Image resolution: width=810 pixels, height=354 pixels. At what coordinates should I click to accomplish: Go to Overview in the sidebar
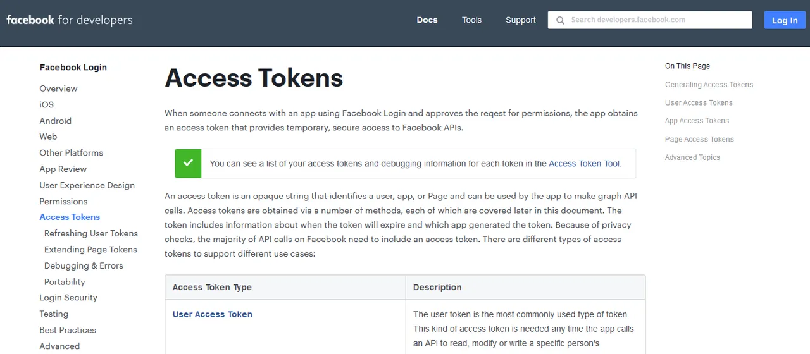58,88
